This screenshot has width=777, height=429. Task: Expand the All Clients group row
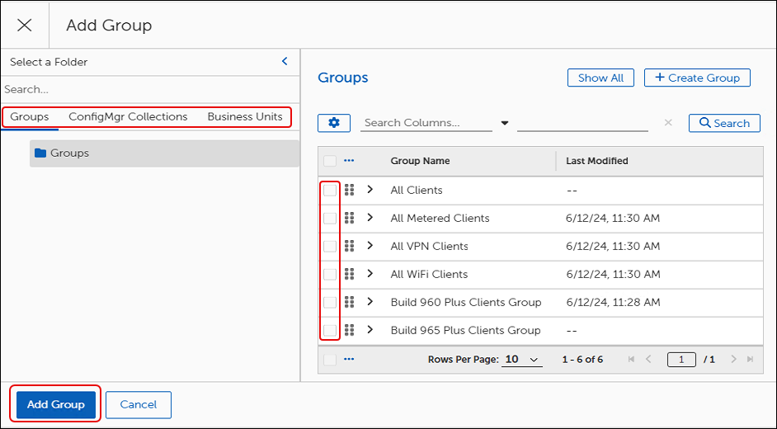370,189
